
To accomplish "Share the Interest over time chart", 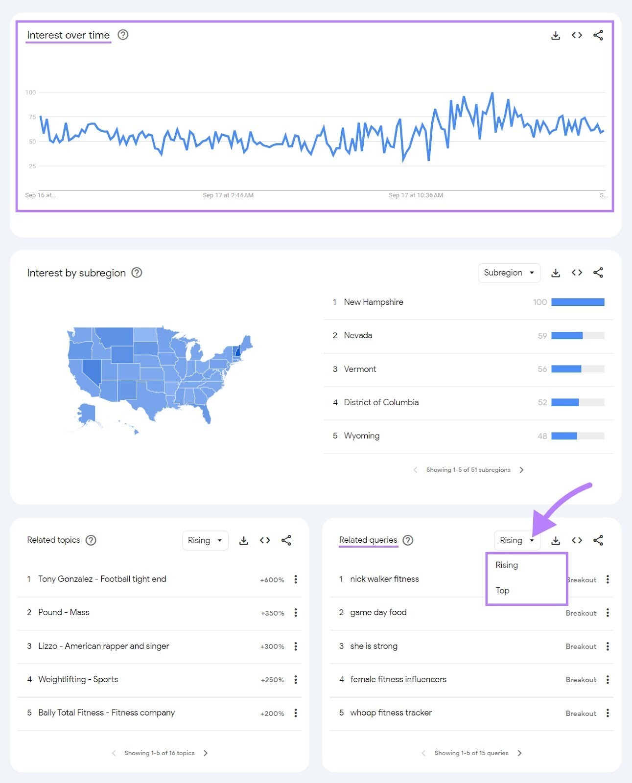I will [598, 35].
